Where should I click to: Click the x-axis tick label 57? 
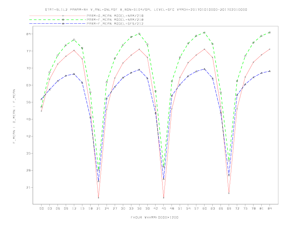(x=196, y=208)
